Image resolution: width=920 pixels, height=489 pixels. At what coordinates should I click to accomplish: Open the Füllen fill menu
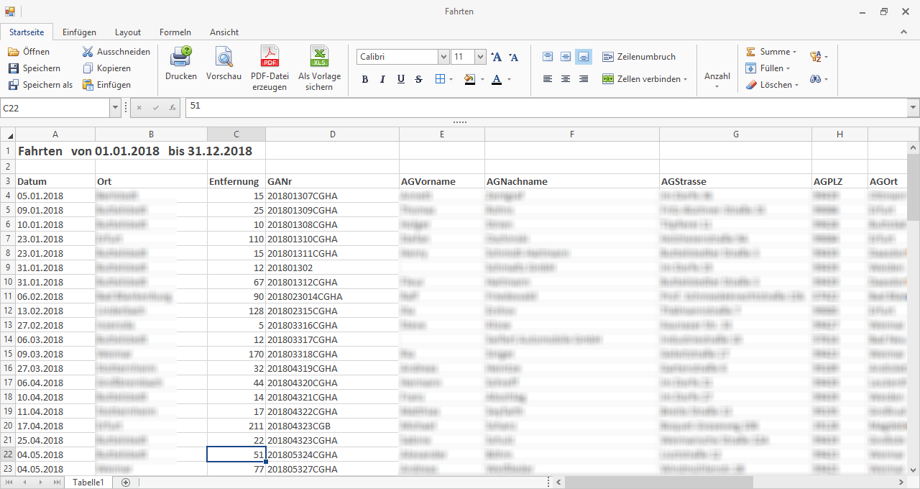[768, 68]
